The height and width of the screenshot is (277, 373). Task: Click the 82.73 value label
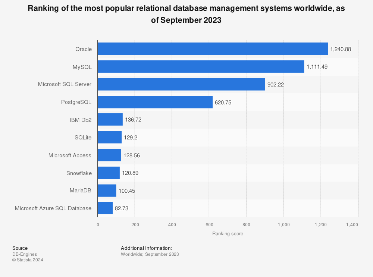122,208
